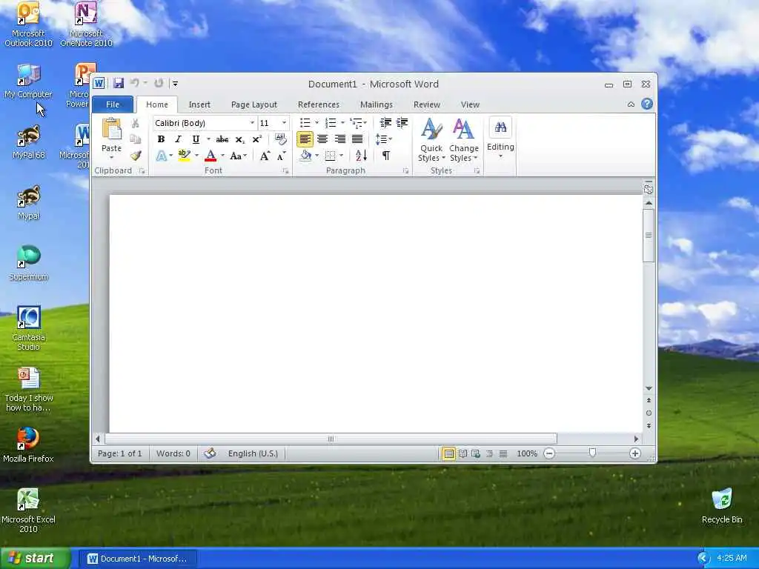Viewport: 759px width, 569px height.
Task: Click the horizontal scrollbar thumb
Action: tap(331, 439)
